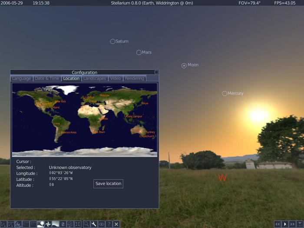This screenshot has height=228, width=304.
Task: Adjust the Longitude stepper arrows
Action: point(50,173)
